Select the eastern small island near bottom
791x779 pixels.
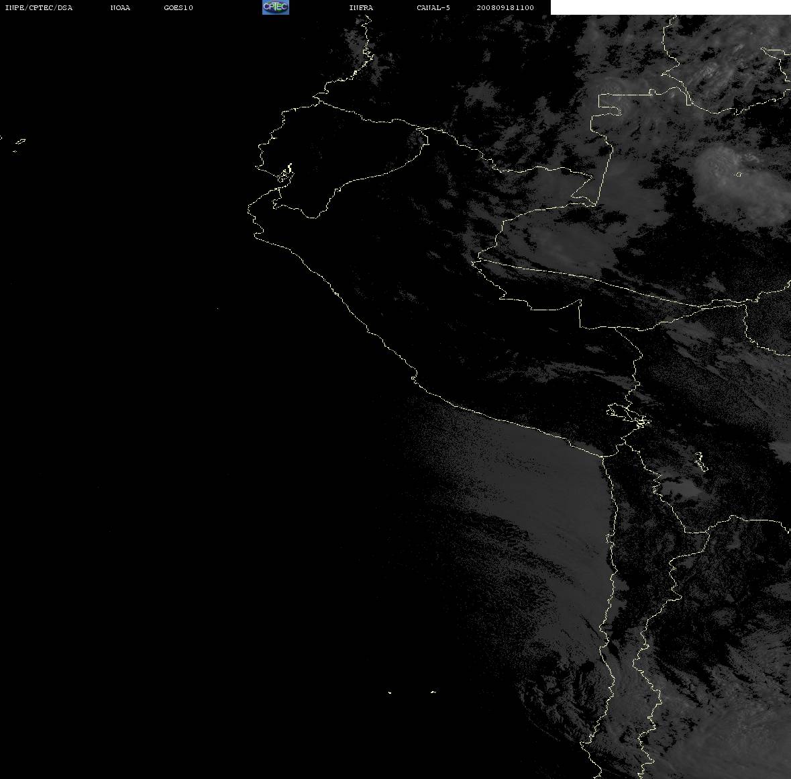433,692
